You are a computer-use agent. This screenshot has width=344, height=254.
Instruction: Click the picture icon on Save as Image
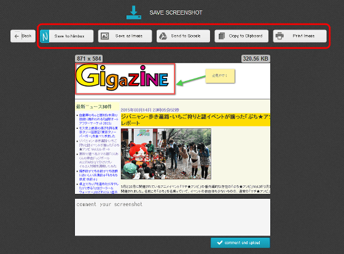pos(104,36)
